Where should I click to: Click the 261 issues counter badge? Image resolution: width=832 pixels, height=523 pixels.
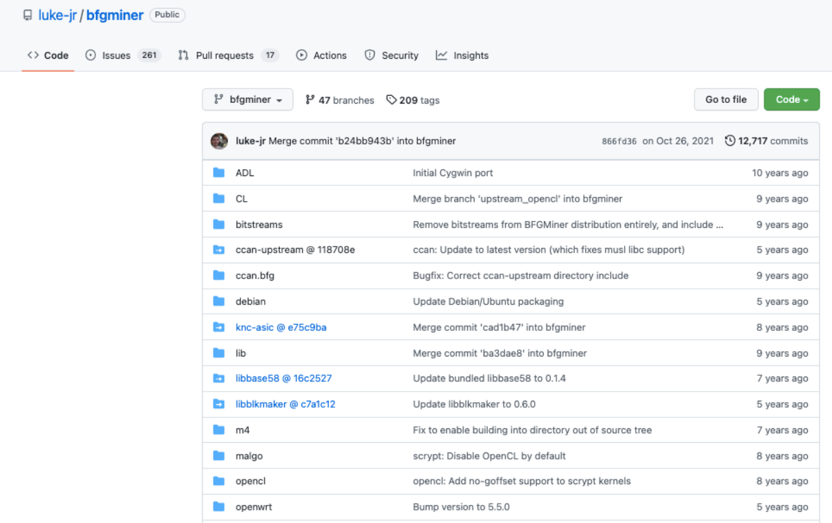tap(149, 55)
